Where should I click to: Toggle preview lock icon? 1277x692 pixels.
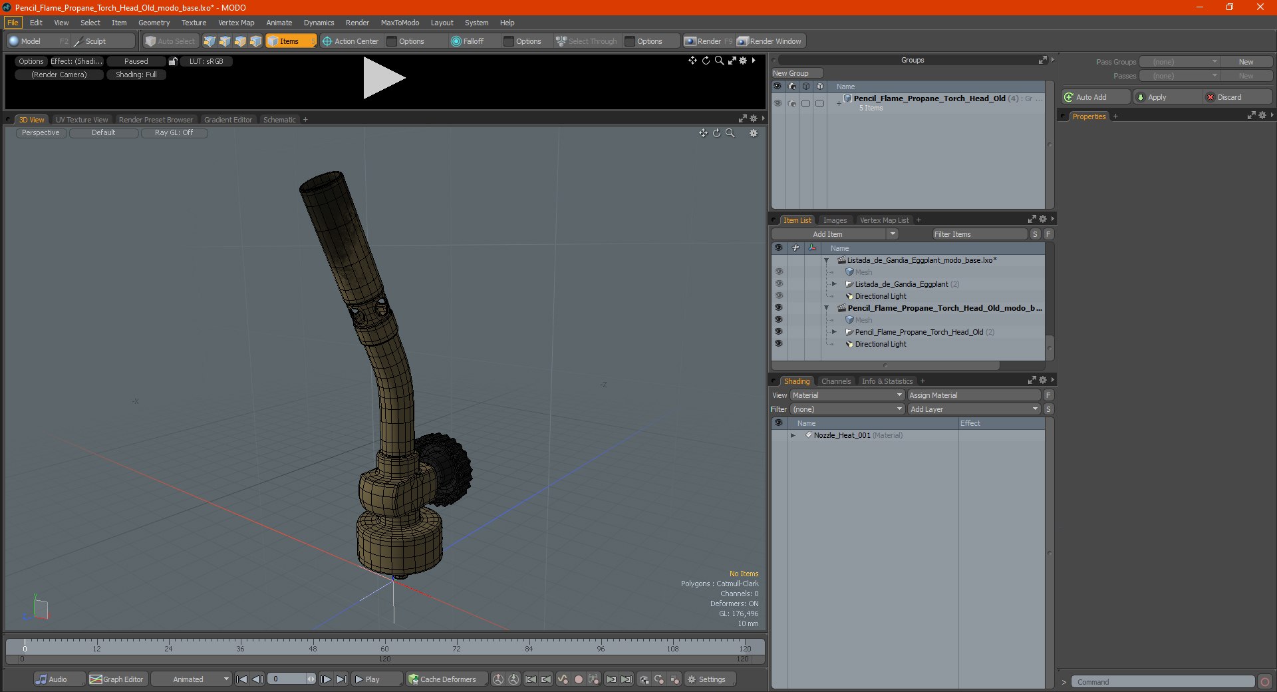point(173,61)
